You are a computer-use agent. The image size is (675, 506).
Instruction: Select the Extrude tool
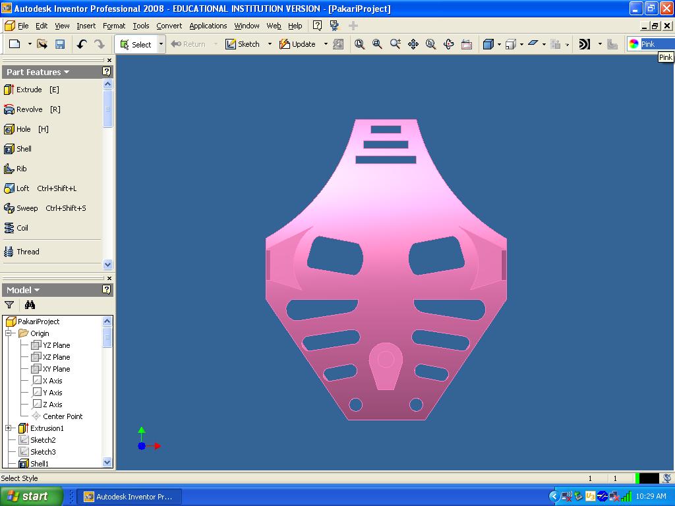click(29, 90)
